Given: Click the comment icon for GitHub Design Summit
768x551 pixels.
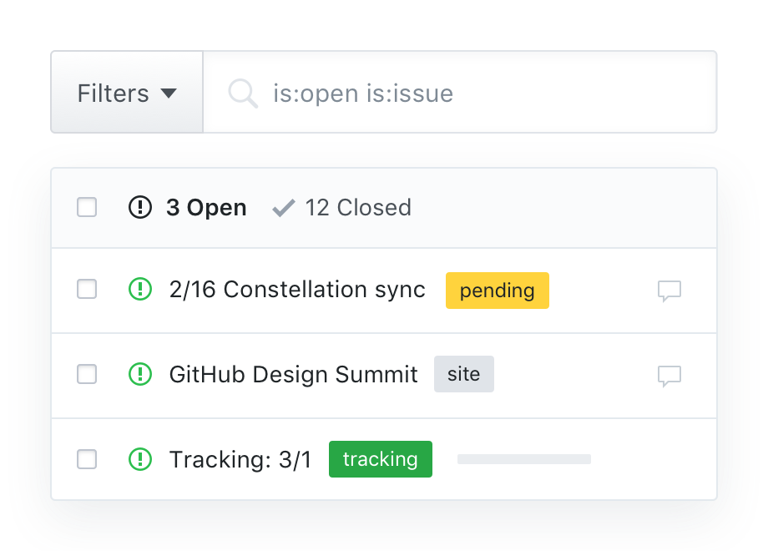Looking at the screenshot, I should click(x=669, y=374).
